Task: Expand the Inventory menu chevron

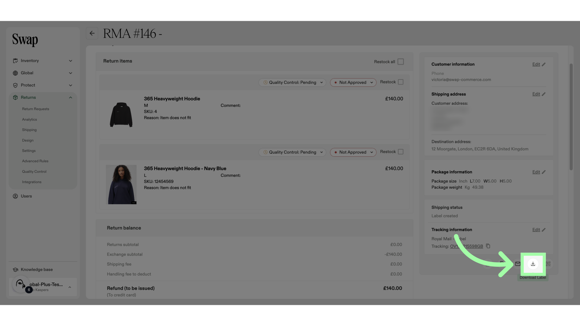Action: point(70,61)
